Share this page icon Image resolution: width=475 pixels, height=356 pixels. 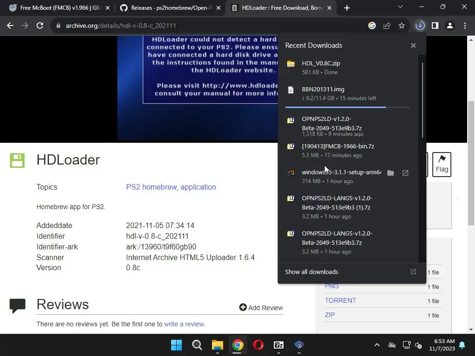(386, 26)
